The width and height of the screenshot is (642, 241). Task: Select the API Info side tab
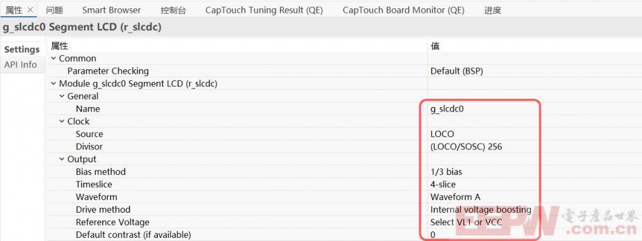pos(21,65)
